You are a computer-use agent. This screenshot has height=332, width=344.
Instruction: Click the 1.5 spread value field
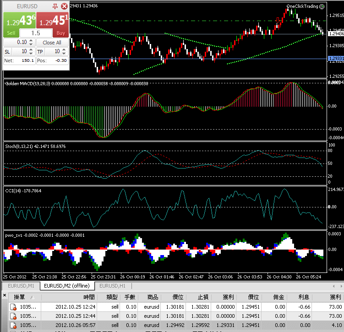pyautogui.click(x=36, y=33)
